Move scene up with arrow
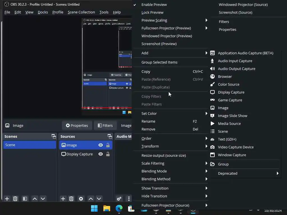 pyautogui.click(x=35, y=199)
